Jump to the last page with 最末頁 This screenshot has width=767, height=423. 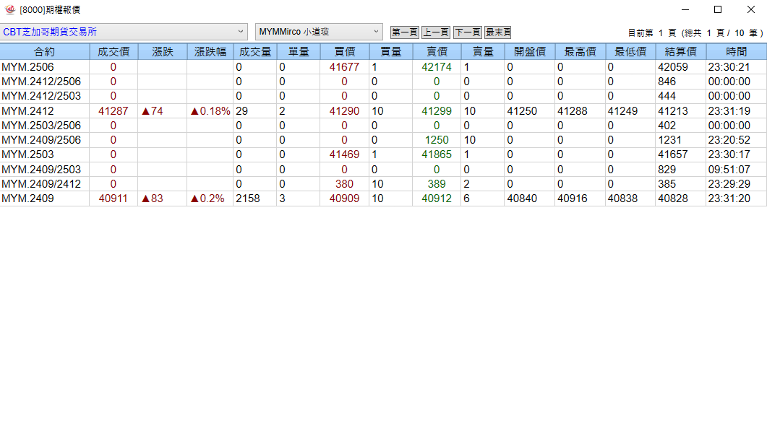tap(498, 32)
